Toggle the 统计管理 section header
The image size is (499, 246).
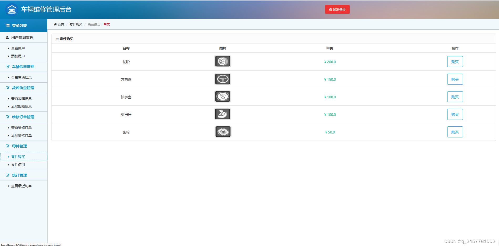click(24, 175)
